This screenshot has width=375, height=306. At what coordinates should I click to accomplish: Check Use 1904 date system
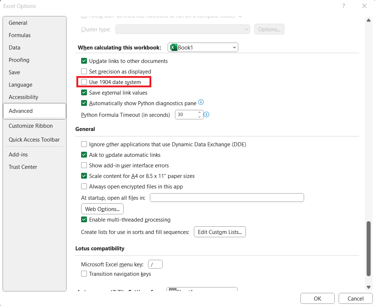pos(84,82)
